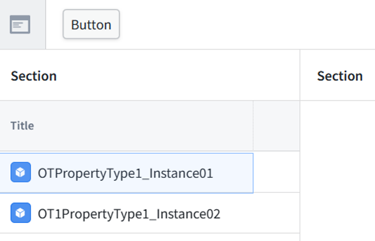Click the empty column header next to Title
The height and width of the screenshot is (241, 375).
point(277,126)
